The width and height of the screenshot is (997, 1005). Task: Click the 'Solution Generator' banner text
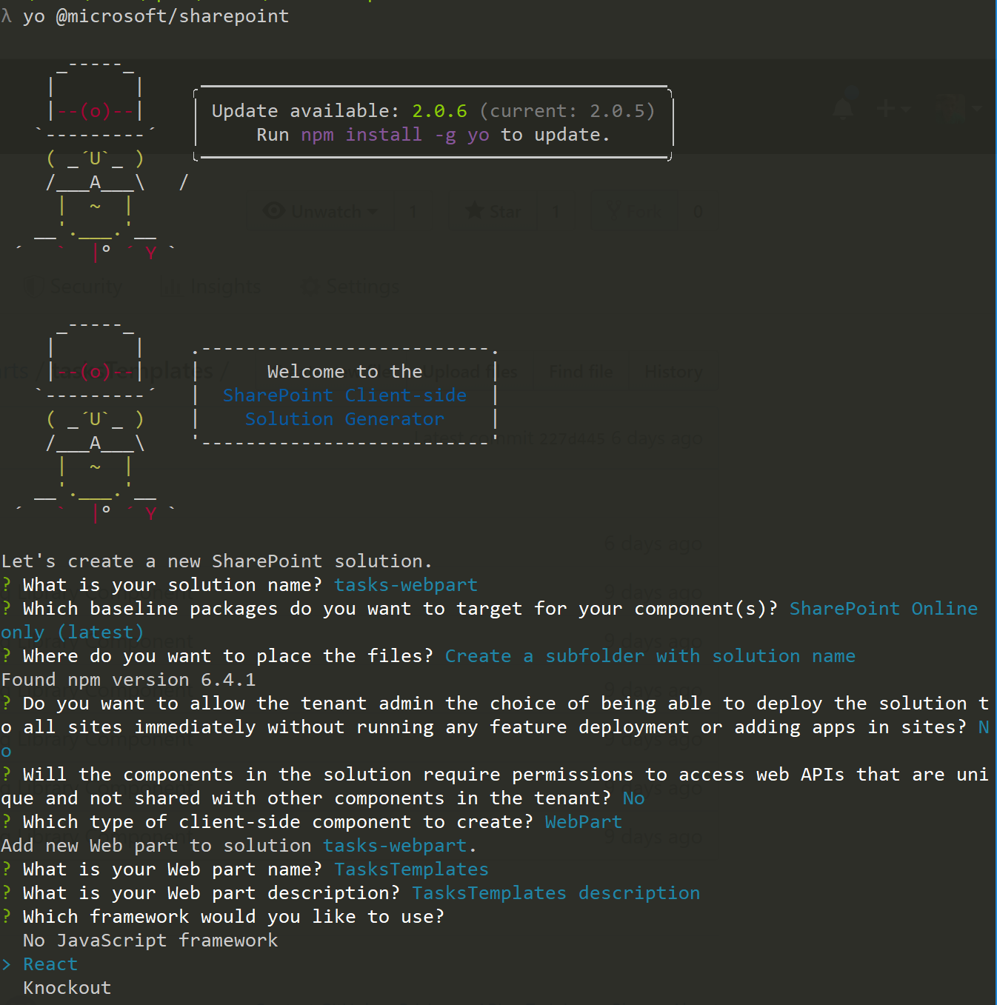344,419
